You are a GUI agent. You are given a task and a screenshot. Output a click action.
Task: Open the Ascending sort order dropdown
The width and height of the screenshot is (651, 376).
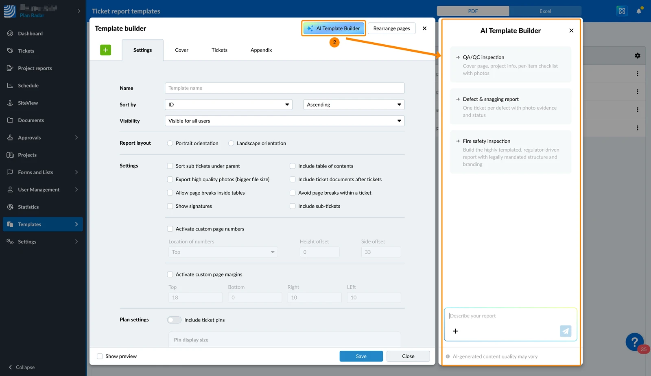click(x=354, y=104)
